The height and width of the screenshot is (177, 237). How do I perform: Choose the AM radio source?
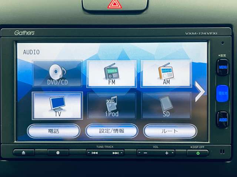coord(166,73)
